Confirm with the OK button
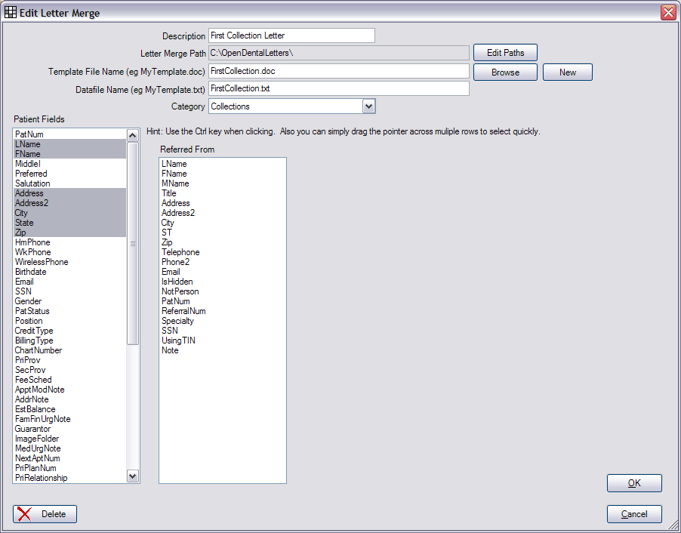Screen dimensions: 681x533 (x=634, y=483)
